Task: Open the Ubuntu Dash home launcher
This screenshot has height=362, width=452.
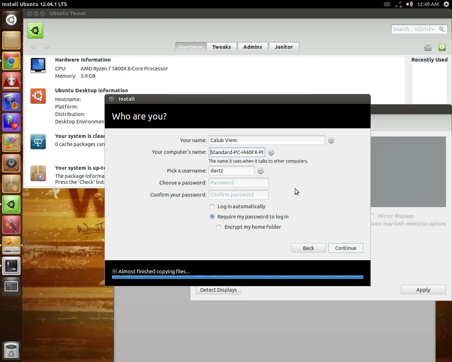Action: pyautogui.click(x=11, y=19)
